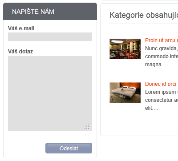The width and height of the screenshot is (178, 161).
Task: Click the "magna…" truncated text
Action: click(x=156, y=64)
